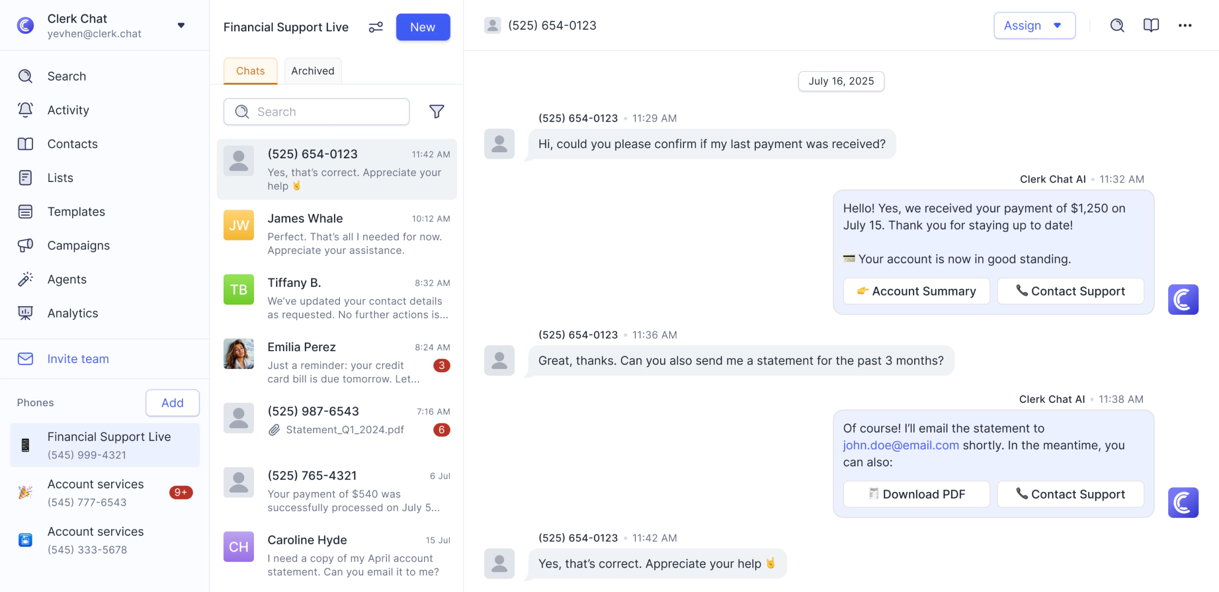Open the Activity panel from the sidebar
This screenshot has height=592, width=1219.
[68, 110]
